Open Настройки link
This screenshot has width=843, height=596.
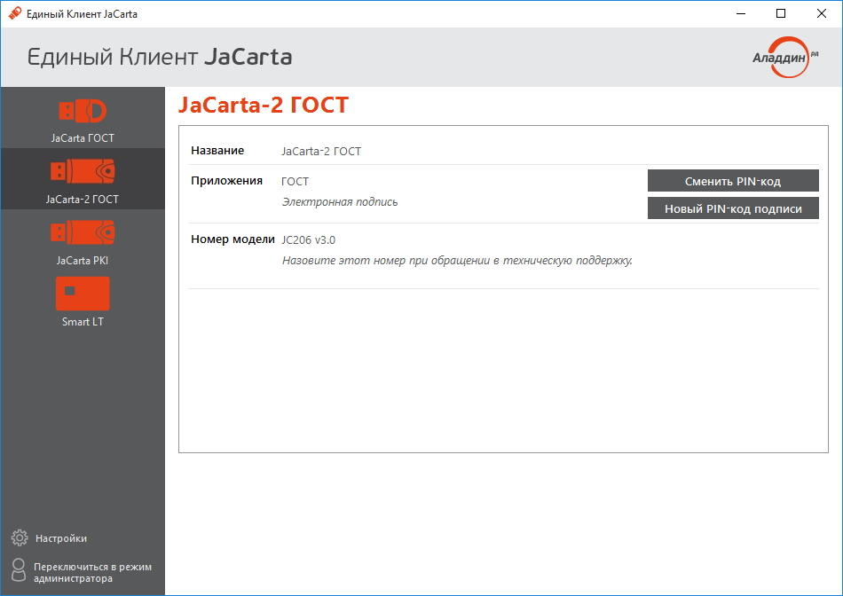[x=60, y=538]
